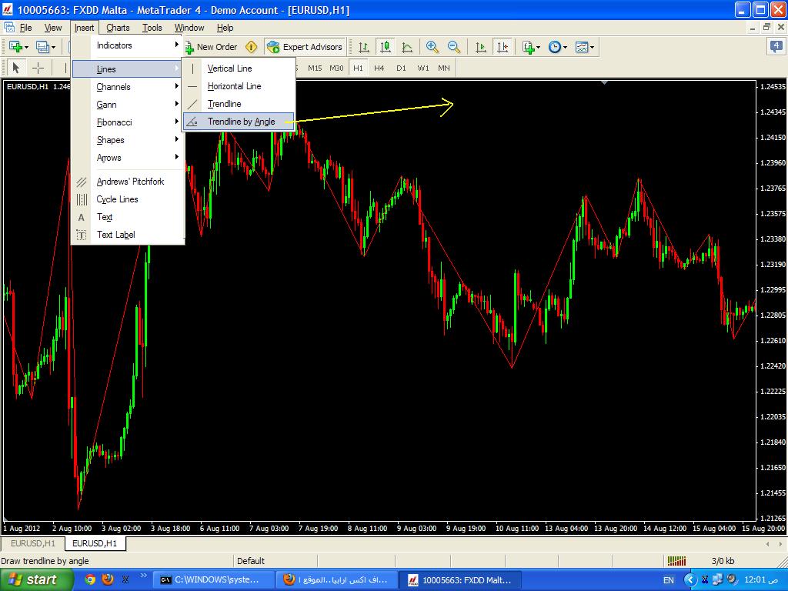Open Indicators list dropdown arrow
The image size is (788, 591).
click(539, 47)
